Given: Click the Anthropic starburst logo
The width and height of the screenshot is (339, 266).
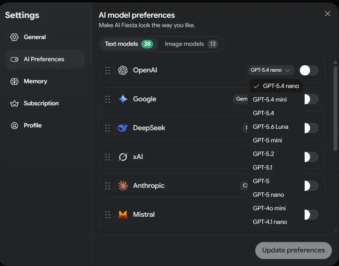Looking at the screenshot, I should pyautogui.click(x=123, y=186).
